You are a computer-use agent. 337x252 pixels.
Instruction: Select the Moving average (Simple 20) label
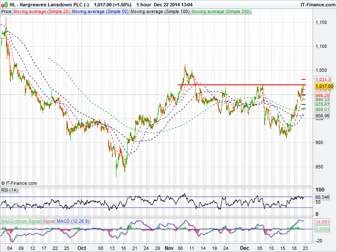click(41, 12)
